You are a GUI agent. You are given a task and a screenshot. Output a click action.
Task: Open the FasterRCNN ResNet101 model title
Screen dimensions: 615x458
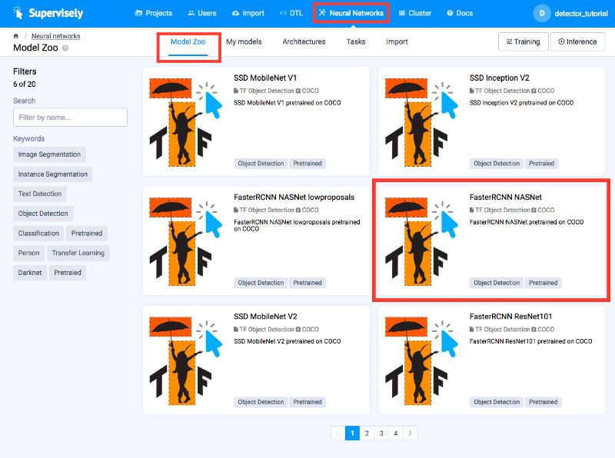point(510,317)
